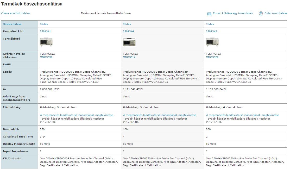Select price 1 171 841,47 Ft
Screen dimensions: 290x169
[133, 89]
